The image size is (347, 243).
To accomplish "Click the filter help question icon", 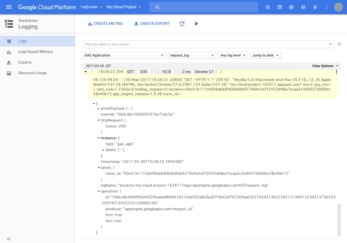I will pos(339,44).
